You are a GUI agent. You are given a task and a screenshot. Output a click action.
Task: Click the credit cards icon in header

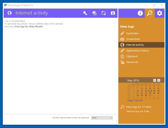[x=94, y=13]
